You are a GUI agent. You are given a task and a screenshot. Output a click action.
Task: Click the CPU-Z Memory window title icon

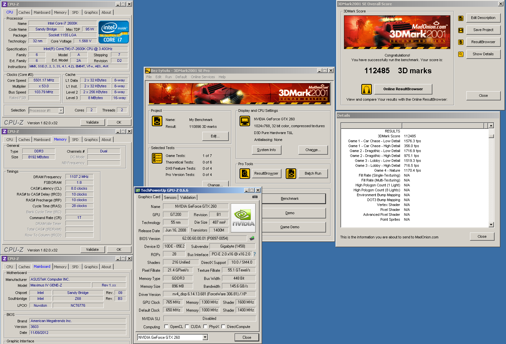click(x=5, y=131)
